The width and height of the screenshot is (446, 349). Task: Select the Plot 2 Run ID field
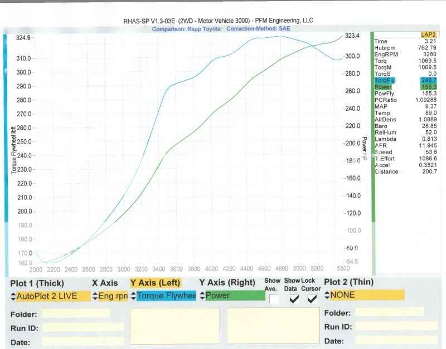(396, 326)
